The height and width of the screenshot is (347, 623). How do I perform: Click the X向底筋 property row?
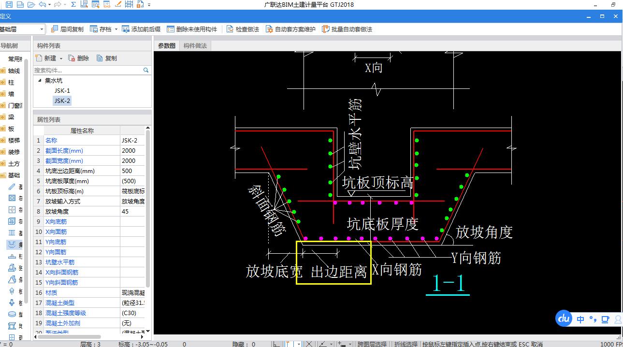coord(89,221)
